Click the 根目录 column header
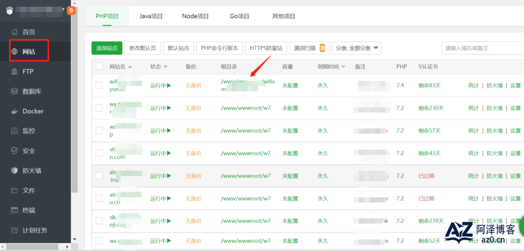524x251 pixels. coord(229,67)
